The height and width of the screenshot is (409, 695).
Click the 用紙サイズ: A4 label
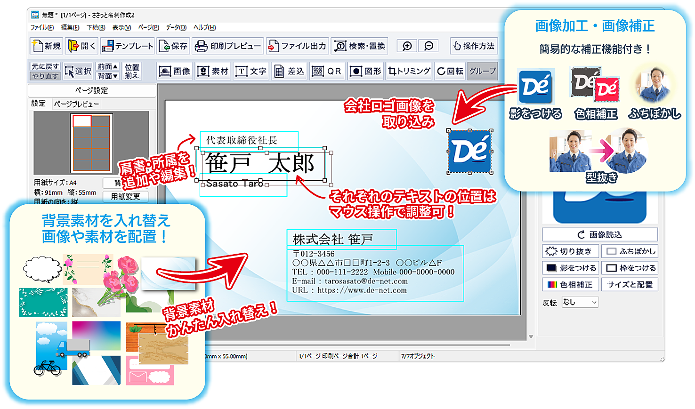tap(55, 183)
